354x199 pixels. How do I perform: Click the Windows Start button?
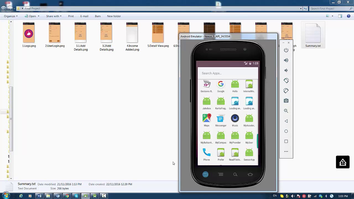[6, 196]
